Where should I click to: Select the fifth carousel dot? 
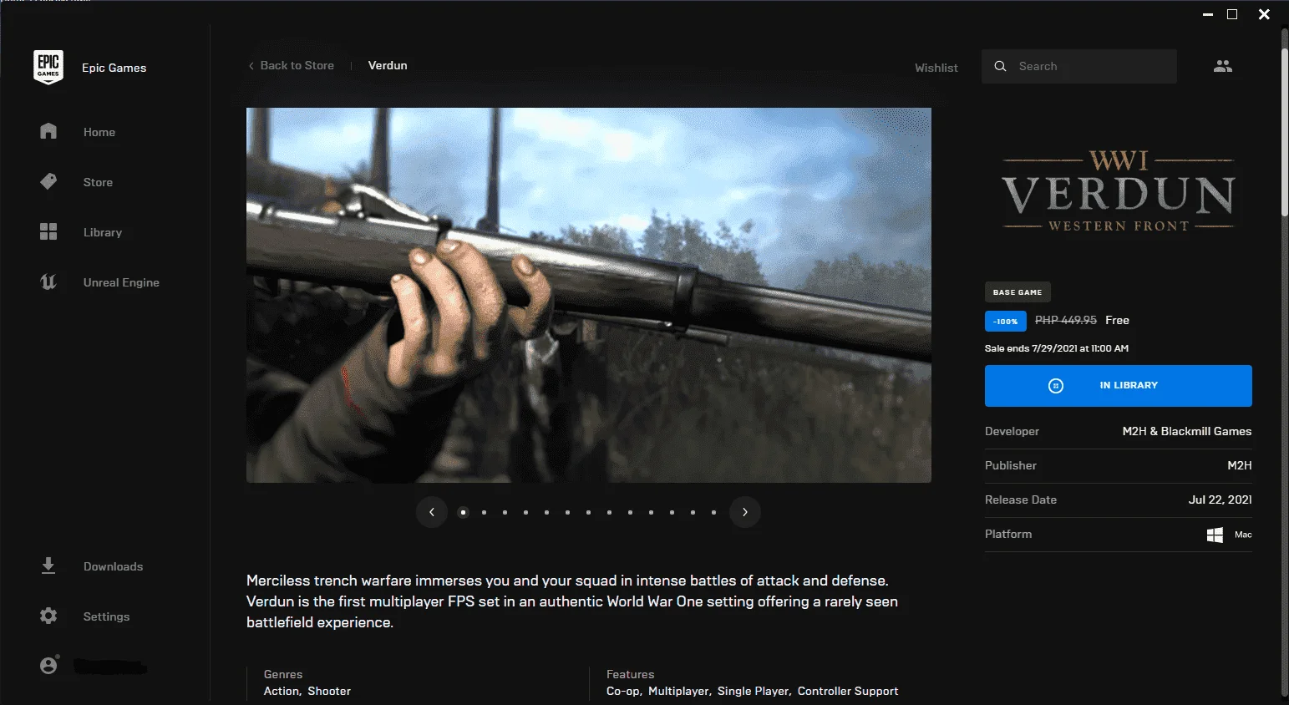click(546, 512)
